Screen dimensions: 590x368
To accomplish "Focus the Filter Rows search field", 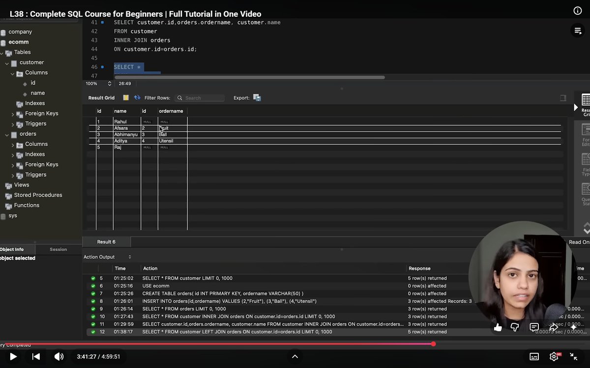I will pyautogui.click(x=200, y=98).
